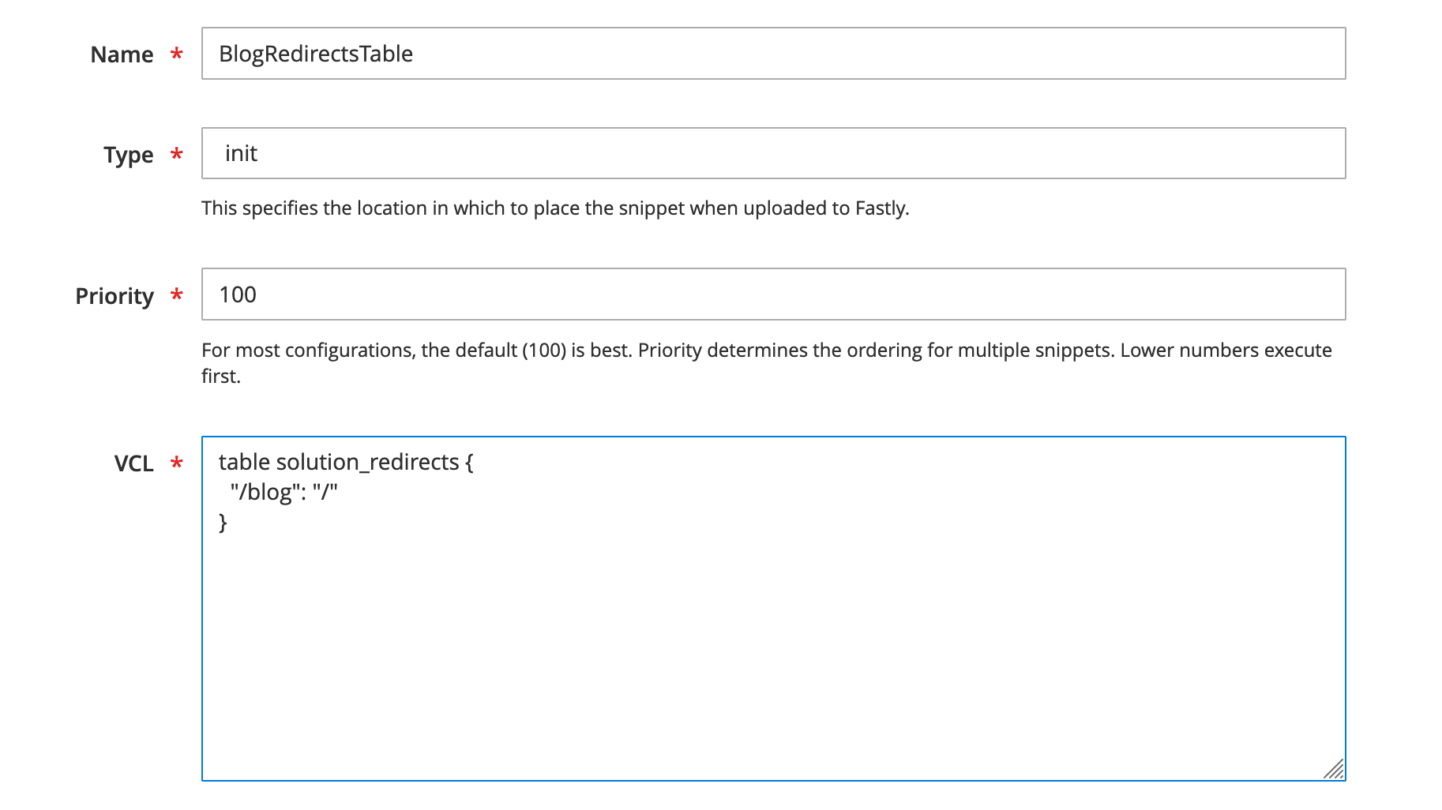Click the red asterisk next to Type
The width and height of the screenshot is (1442, 810).
coord(177,154)
